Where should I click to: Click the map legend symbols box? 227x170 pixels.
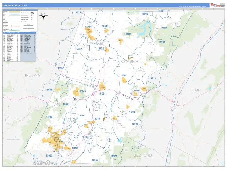click(20, 21)
